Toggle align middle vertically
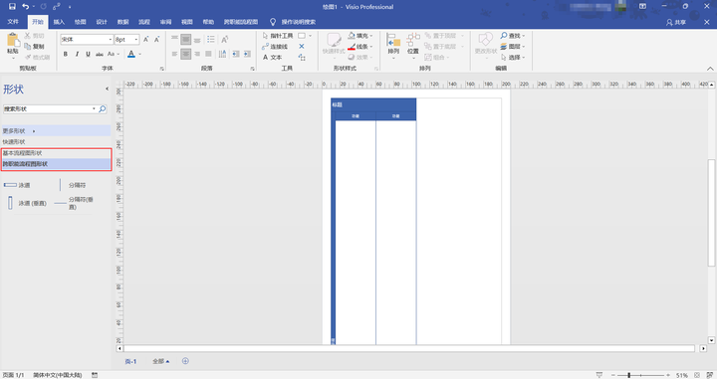Image resolution: width=717 pixels, height=379 pixels. (x=185, y=40)
